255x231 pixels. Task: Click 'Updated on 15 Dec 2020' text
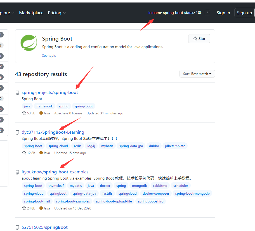tap(73, 208)
